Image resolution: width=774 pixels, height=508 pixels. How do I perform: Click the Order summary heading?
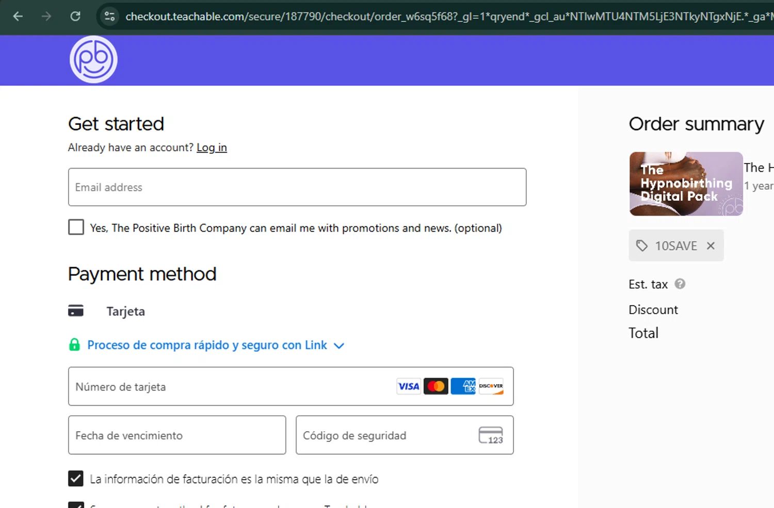(x=696, y=124)
